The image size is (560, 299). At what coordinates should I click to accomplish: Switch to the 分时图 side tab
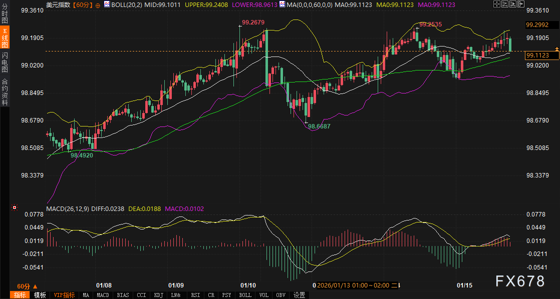coord(5,15)
